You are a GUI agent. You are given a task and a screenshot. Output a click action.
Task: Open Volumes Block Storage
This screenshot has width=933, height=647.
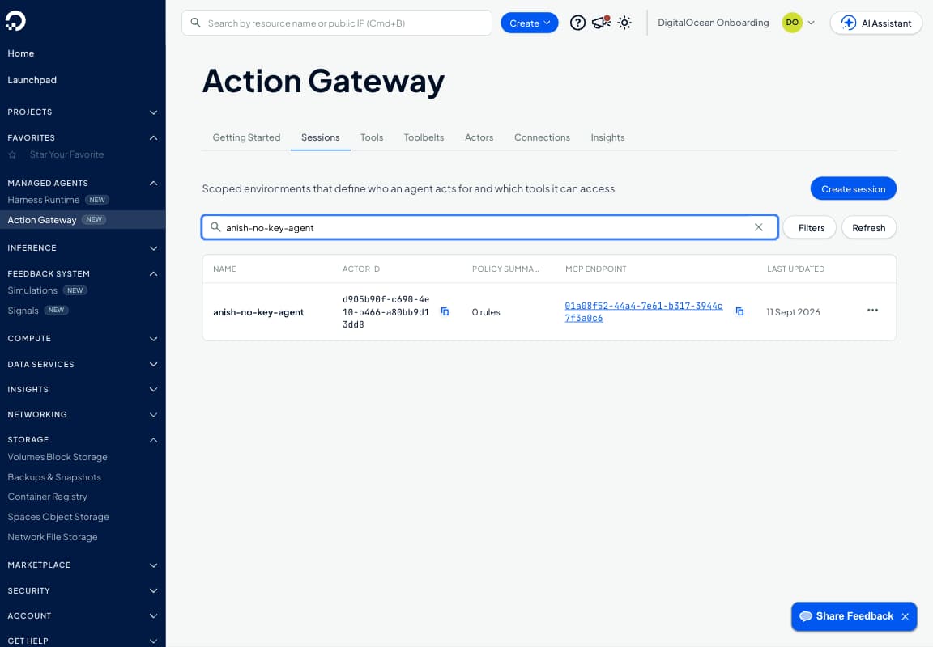point(58,457)
